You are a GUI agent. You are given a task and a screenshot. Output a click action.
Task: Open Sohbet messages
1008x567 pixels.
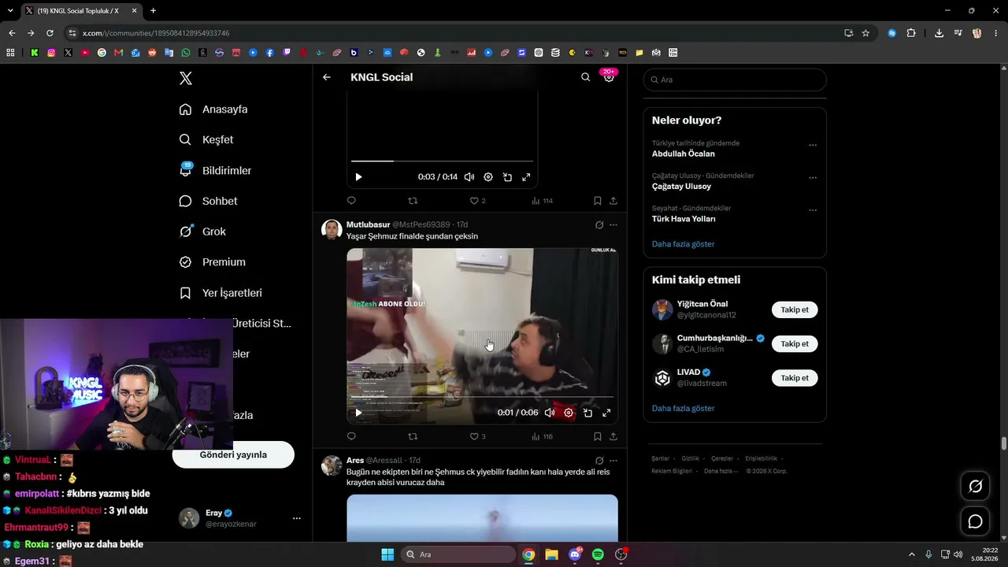pyautogui.click(x=208, y=201)
